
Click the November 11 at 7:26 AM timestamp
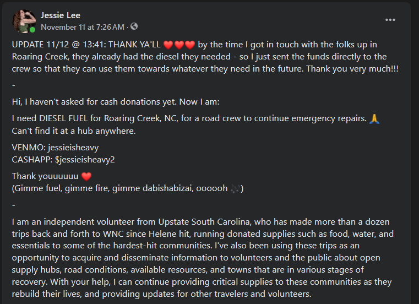[x=84, y=26]
